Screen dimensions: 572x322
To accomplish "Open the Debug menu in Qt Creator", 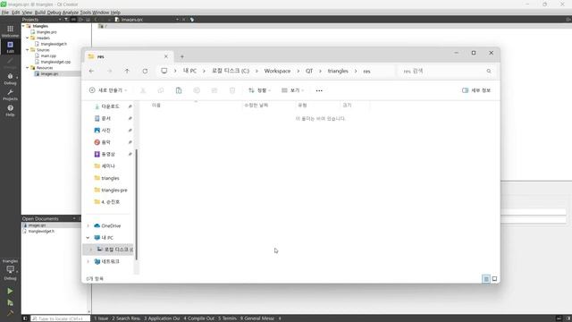I will [54, 13].
